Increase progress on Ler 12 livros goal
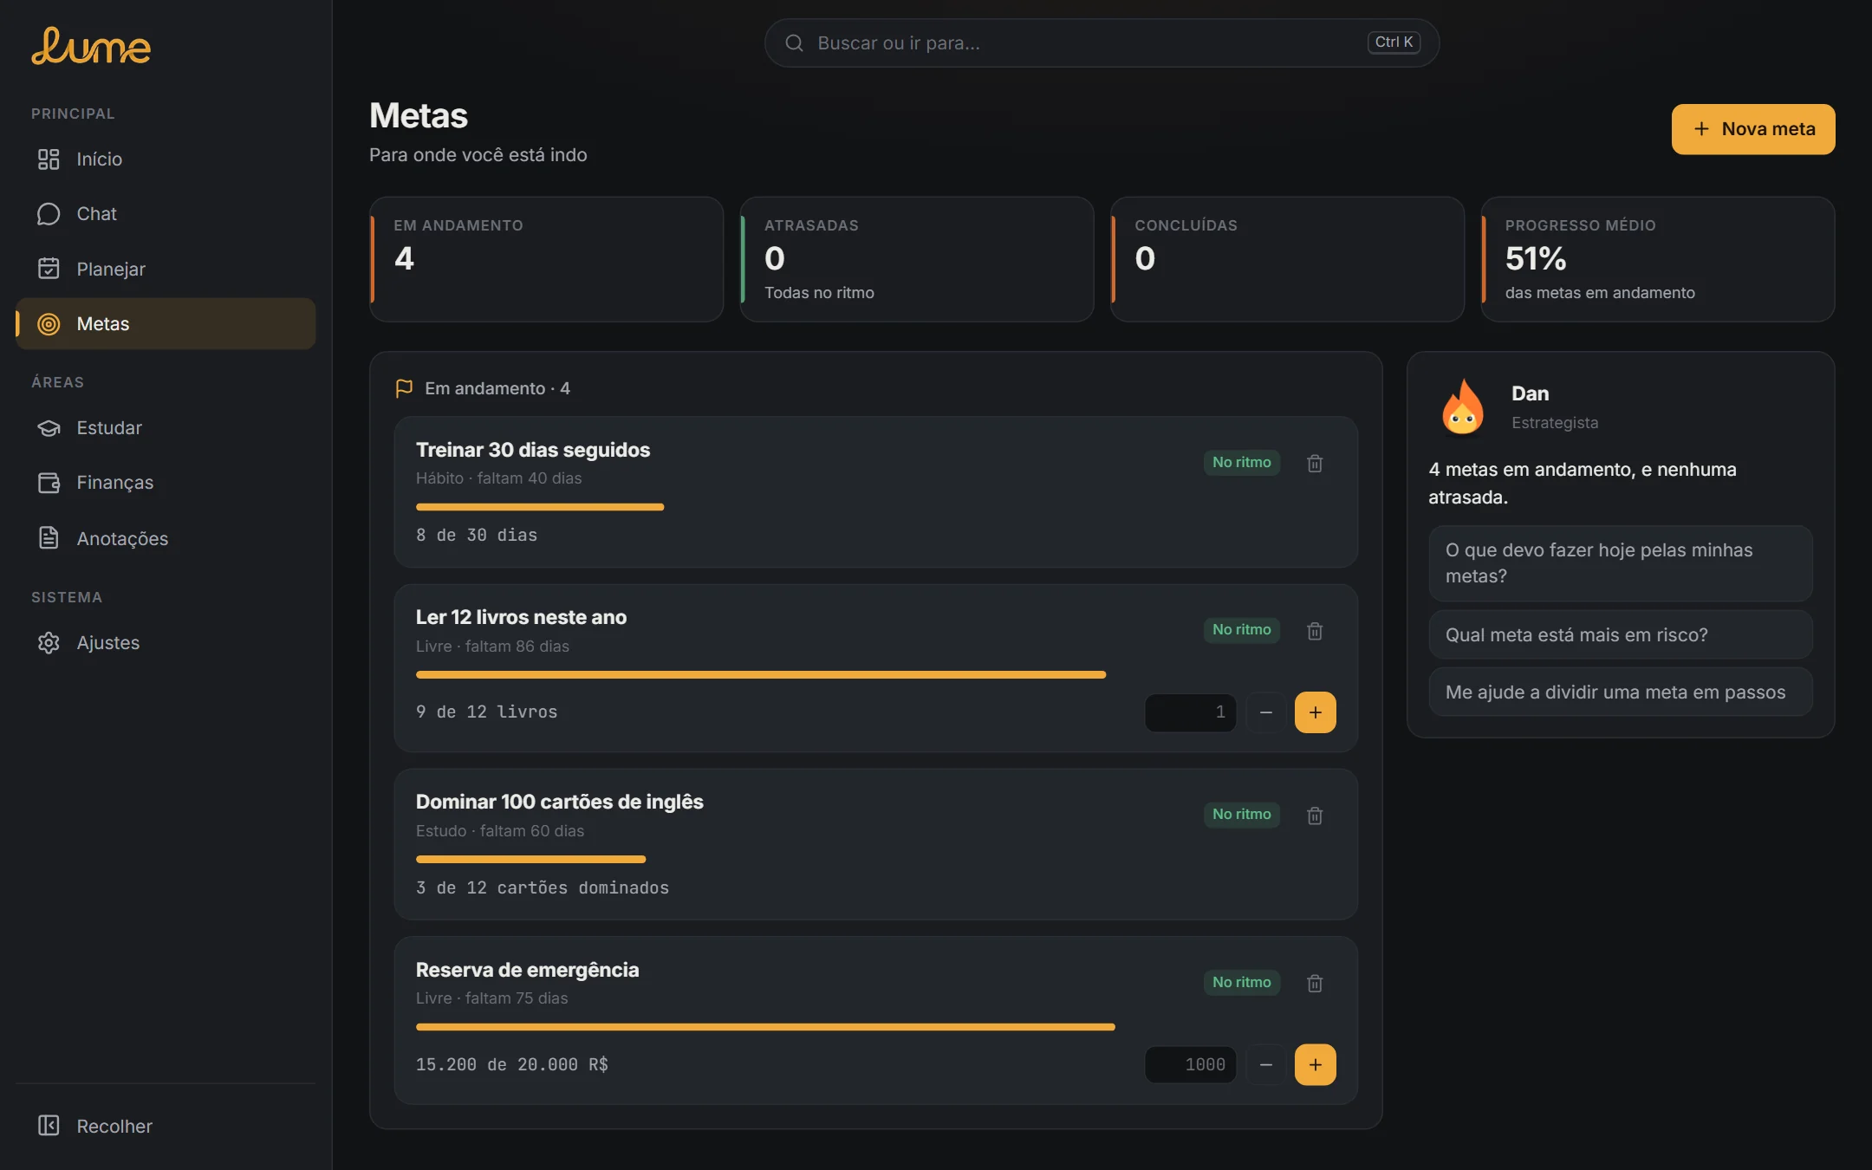1872x1170 pixels. (1315, 712)
